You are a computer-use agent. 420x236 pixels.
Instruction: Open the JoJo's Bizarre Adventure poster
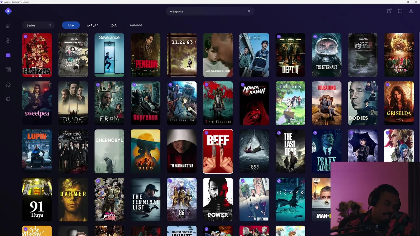tap(109, 200)
